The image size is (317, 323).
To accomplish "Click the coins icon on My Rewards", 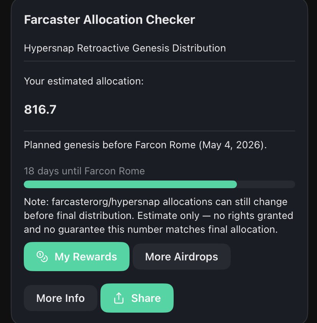I will click(x=42, y=257).
